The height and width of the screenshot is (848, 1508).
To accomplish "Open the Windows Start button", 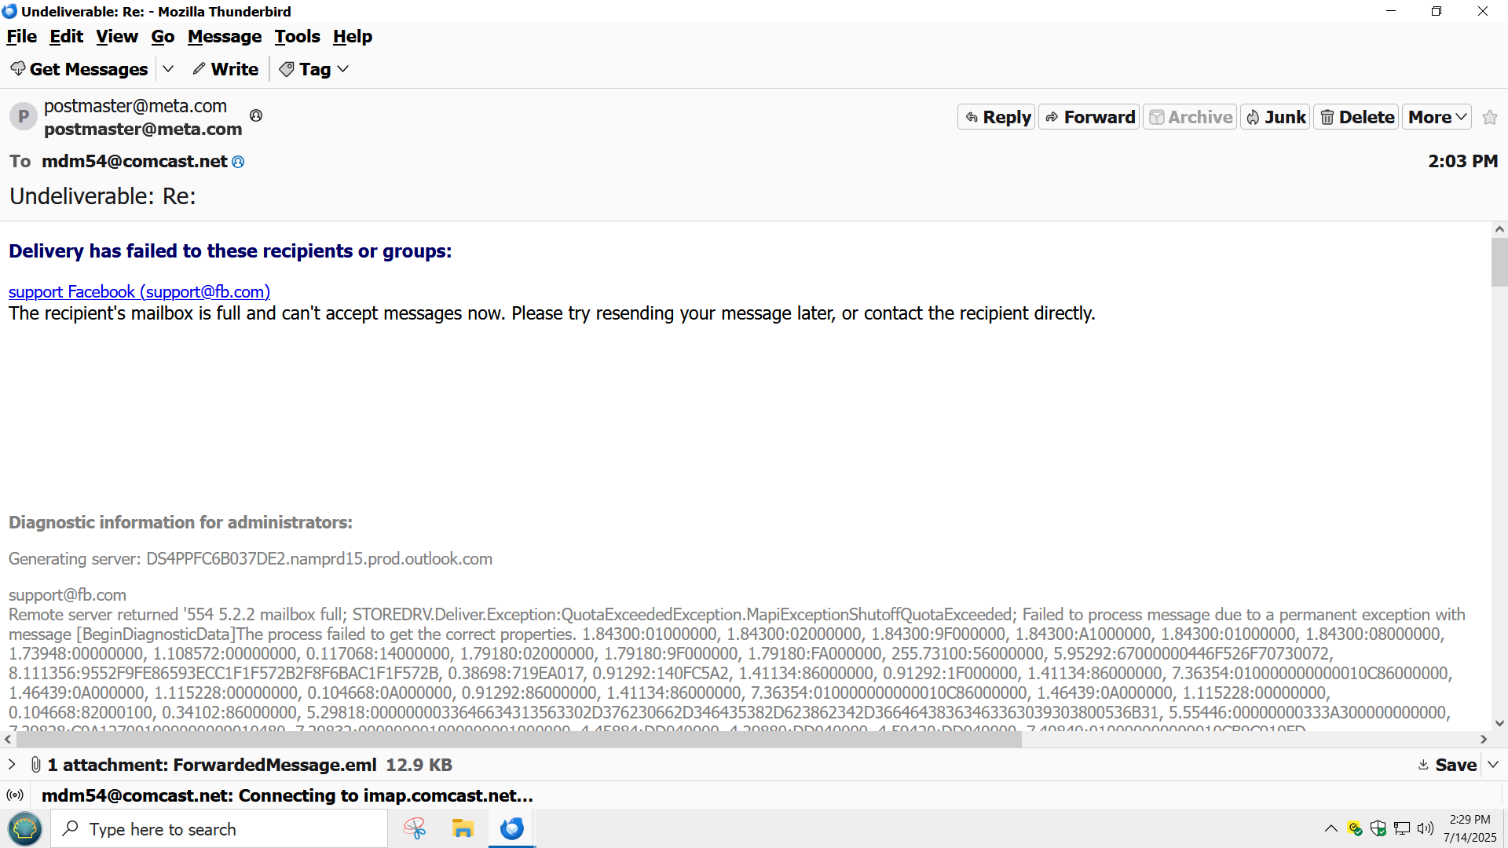I will [25, 829].
